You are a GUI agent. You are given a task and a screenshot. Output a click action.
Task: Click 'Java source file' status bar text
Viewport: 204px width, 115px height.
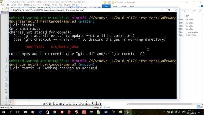tap(6, 107)
